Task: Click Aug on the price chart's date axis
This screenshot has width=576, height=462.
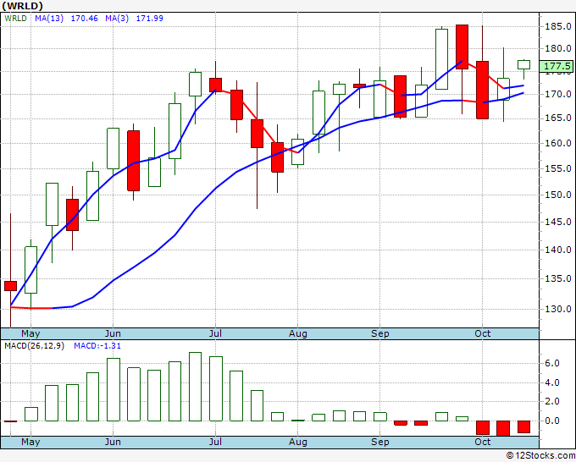Action: [x=298, y=334]
